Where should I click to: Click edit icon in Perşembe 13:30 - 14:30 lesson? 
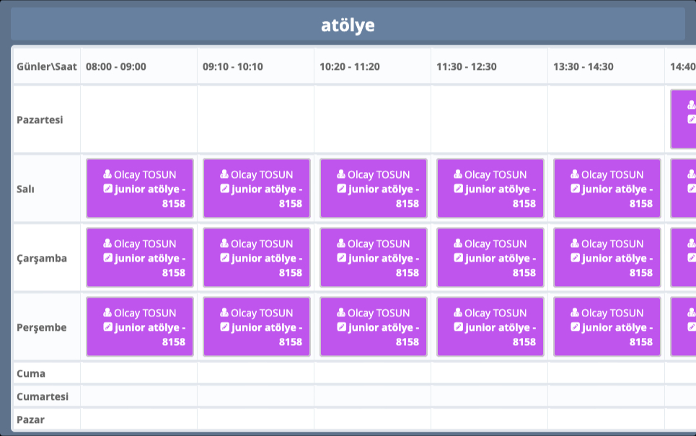point(575,327)
